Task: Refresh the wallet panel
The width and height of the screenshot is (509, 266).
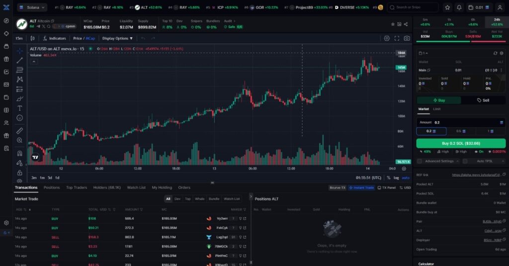Action: (495, 53)
